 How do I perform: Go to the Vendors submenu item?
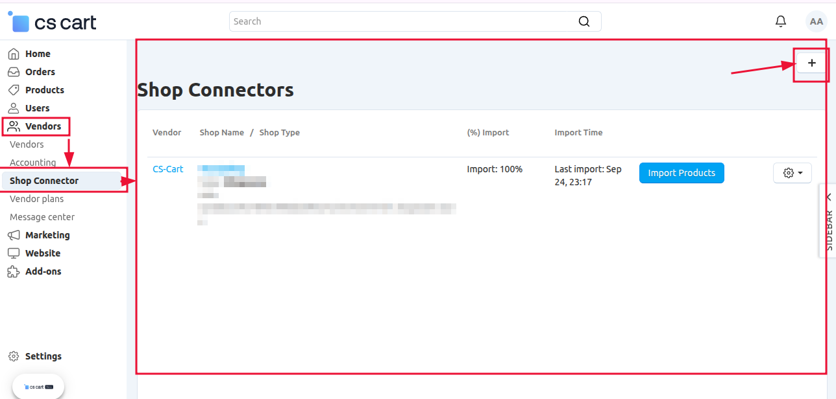(x=27, y=144)
